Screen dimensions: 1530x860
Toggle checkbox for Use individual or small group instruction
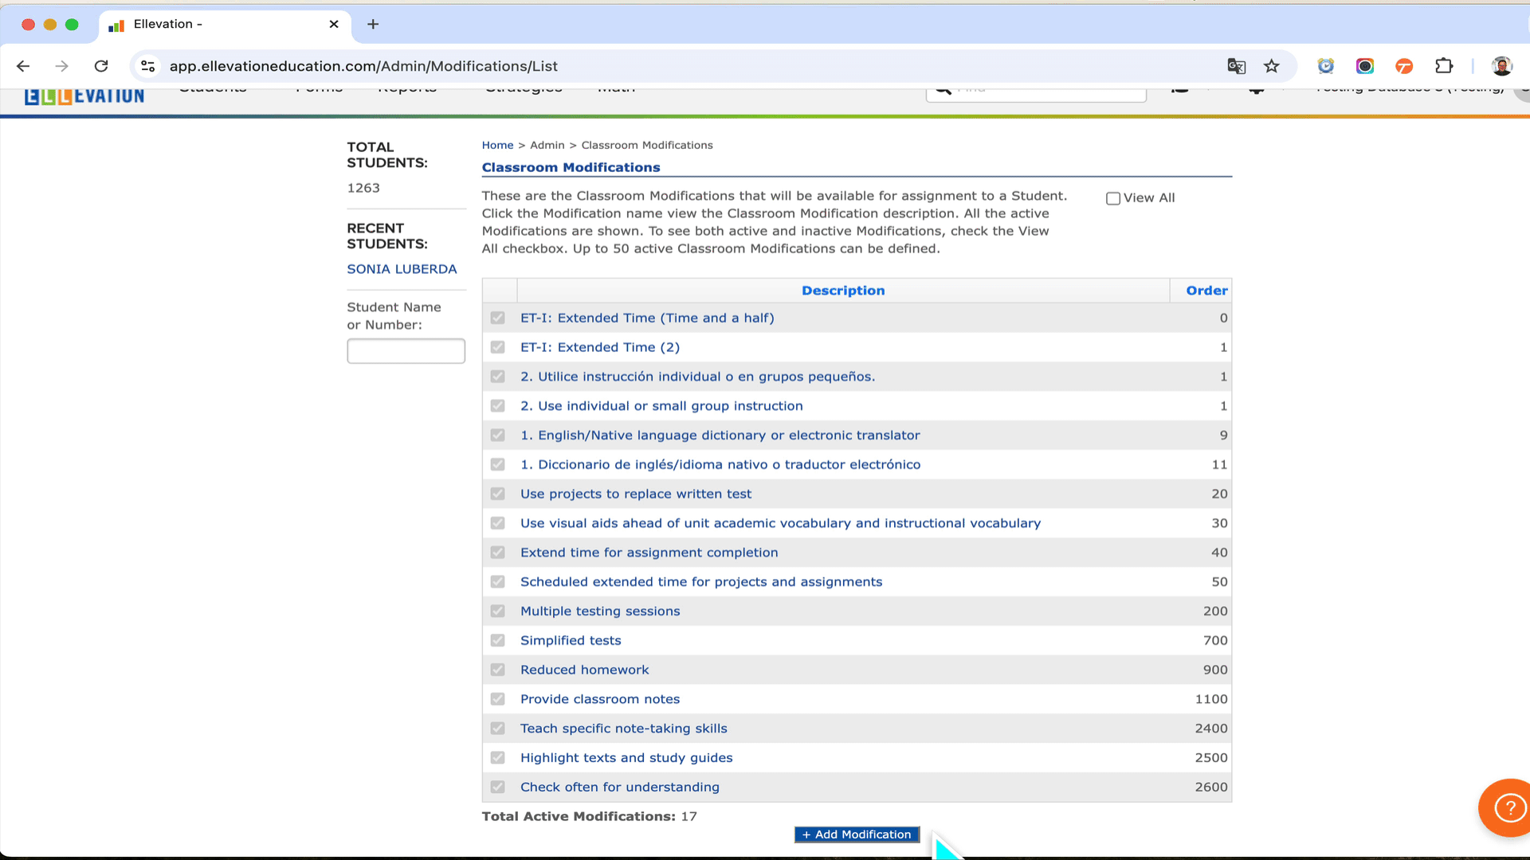pos(498,406)
